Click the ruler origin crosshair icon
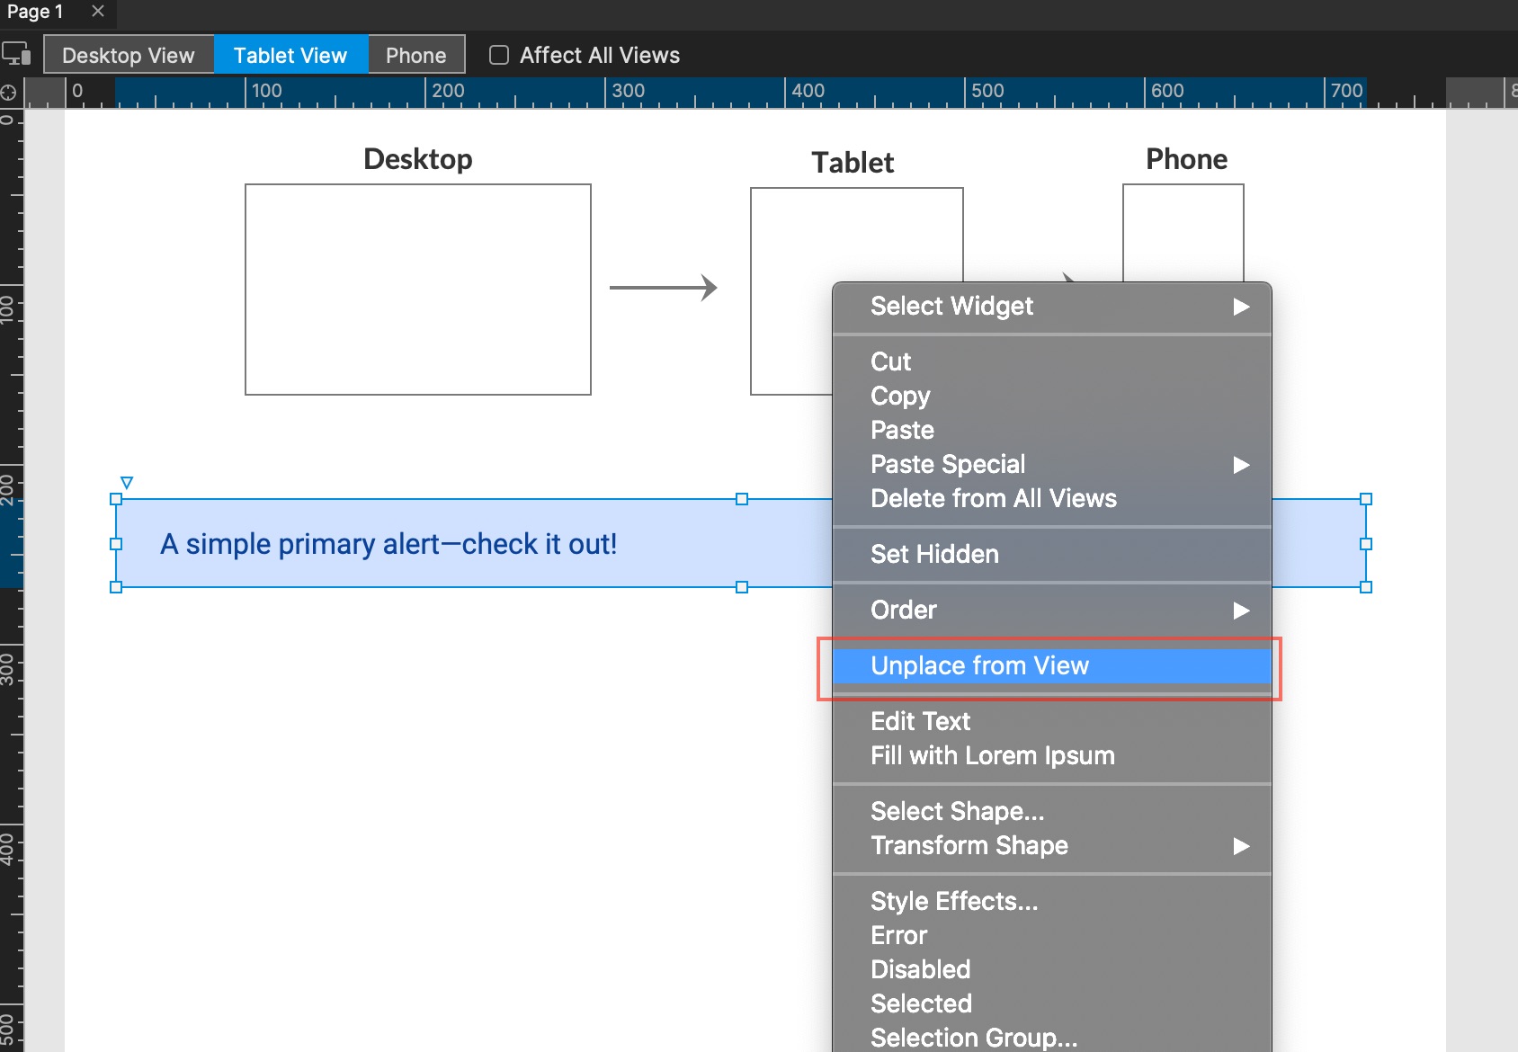The height and width of the screenshot is (1052, 1518). tap(9, 92)
